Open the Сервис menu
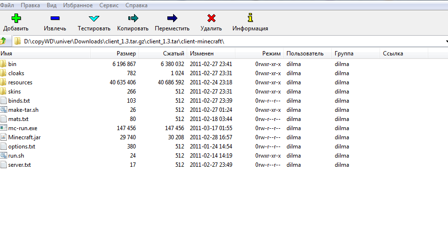The image size is (448, 241). (x=109, y=5)
